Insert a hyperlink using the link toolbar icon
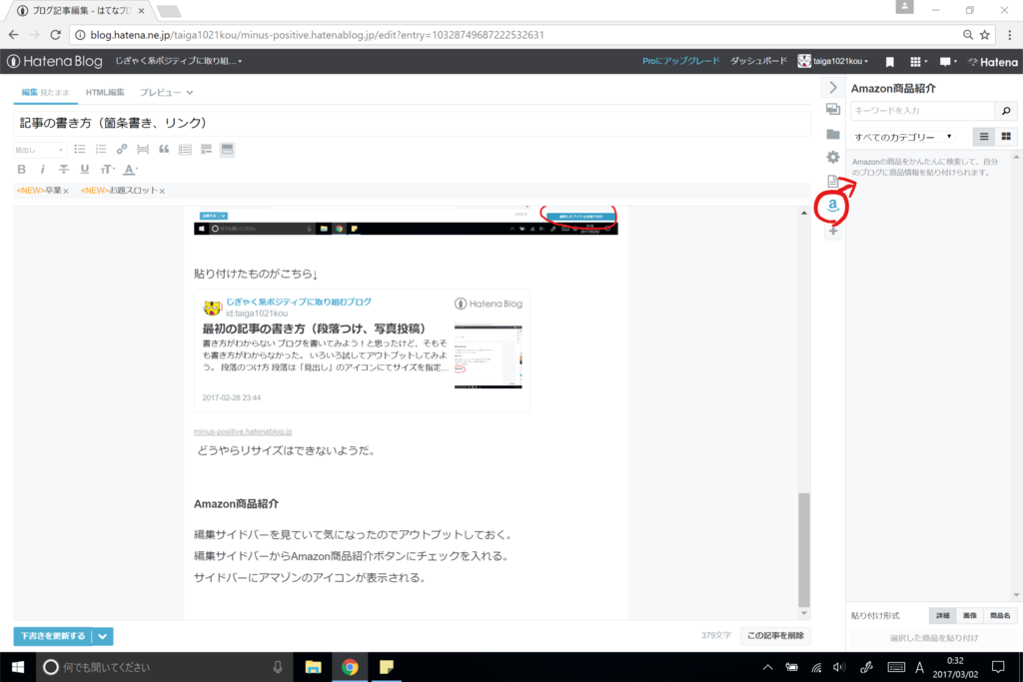1023x682 pixels. coord(121,149)
